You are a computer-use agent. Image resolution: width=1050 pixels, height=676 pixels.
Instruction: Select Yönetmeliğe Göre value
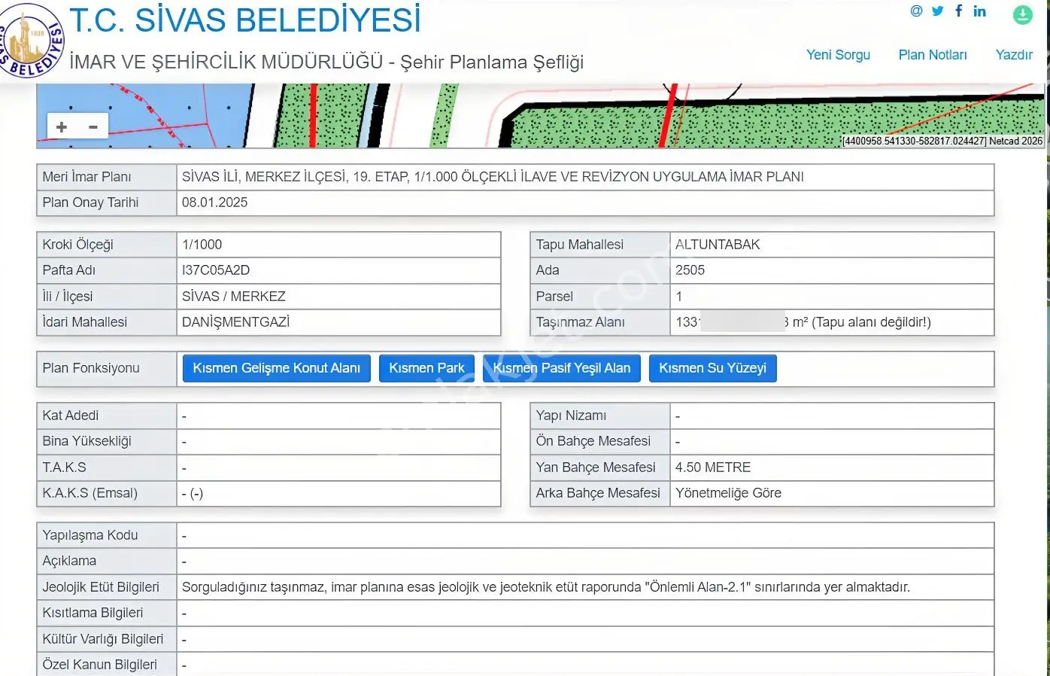pyautogui.click(x=728, y=493)
